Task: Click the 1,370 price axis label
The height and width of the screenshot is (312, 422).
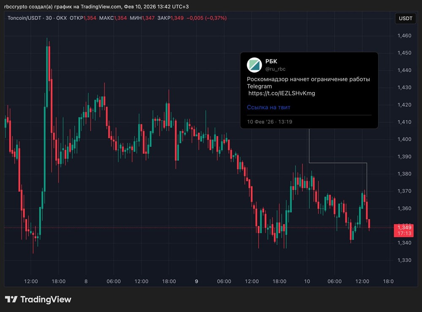Action: click(404, 191)
